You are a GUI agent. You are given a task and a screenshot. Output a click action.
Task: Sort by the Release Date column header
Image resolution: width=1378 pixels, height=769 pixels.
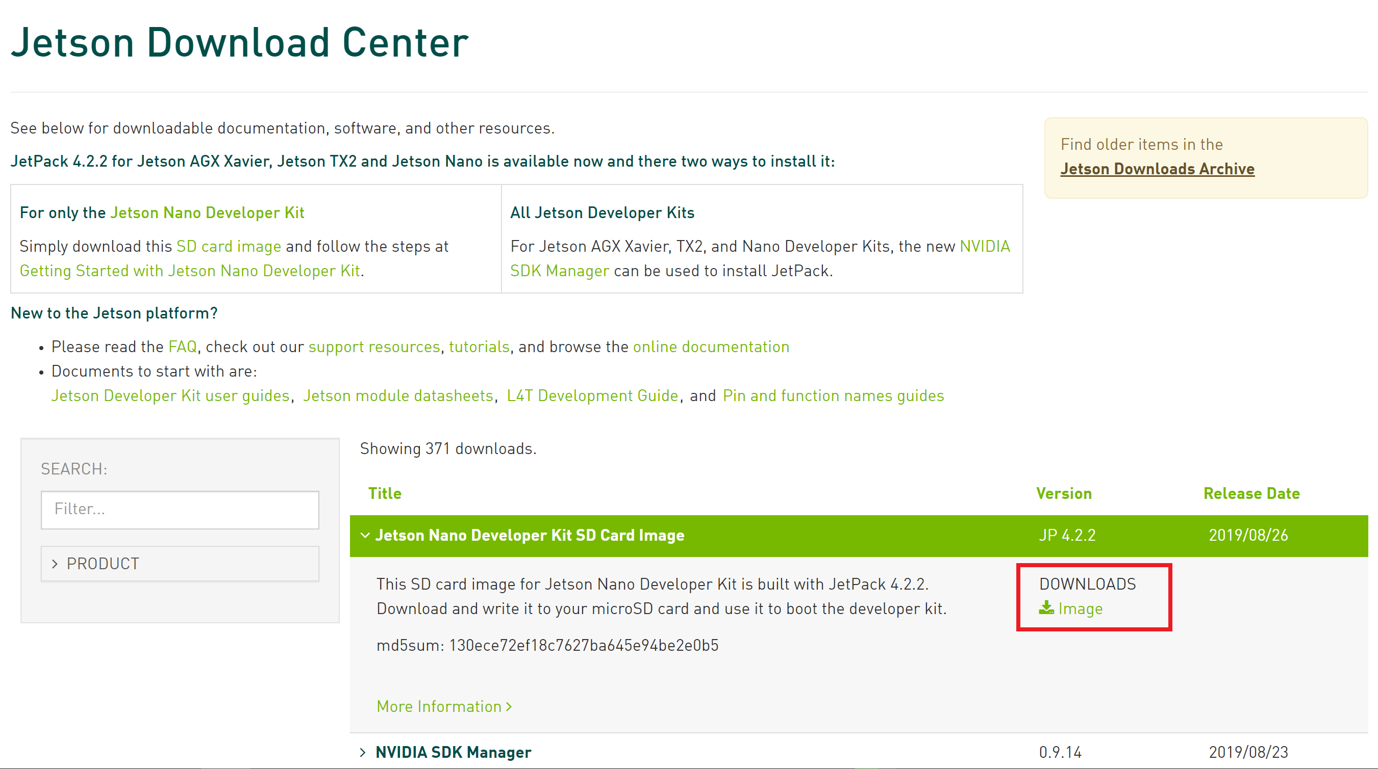(x=1251, y=493)
